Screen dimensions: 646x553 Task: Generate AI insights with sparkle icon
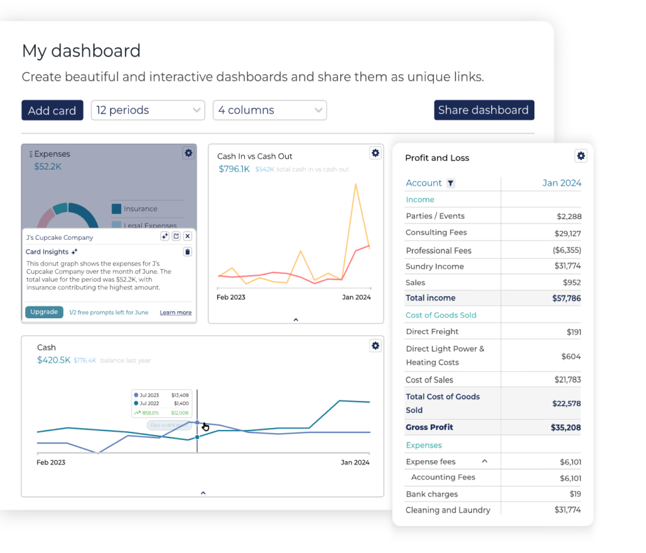pos(165,236)
